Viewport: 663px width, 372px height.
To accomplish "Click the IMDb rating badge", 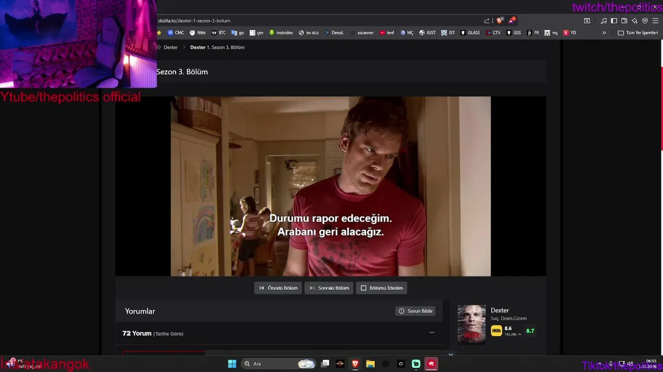I will coord(496,331).
